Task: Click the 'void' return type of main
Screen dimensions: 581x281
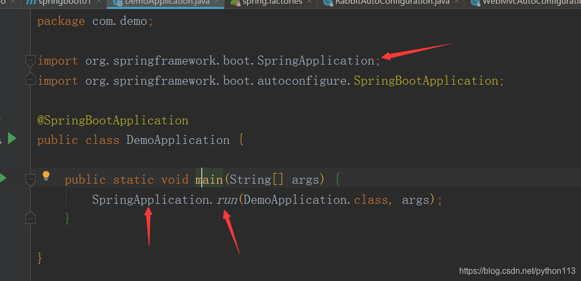Action: [175, 180]
